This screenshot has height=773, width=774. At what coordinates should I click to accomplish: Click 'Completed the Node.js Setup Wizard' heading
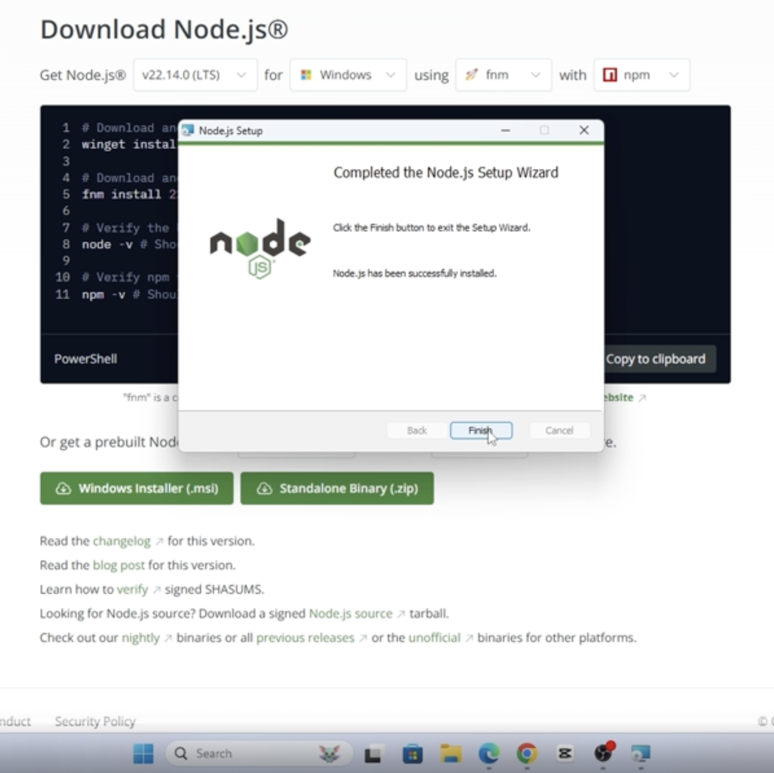pyautogui.click(x=446, y=173)
